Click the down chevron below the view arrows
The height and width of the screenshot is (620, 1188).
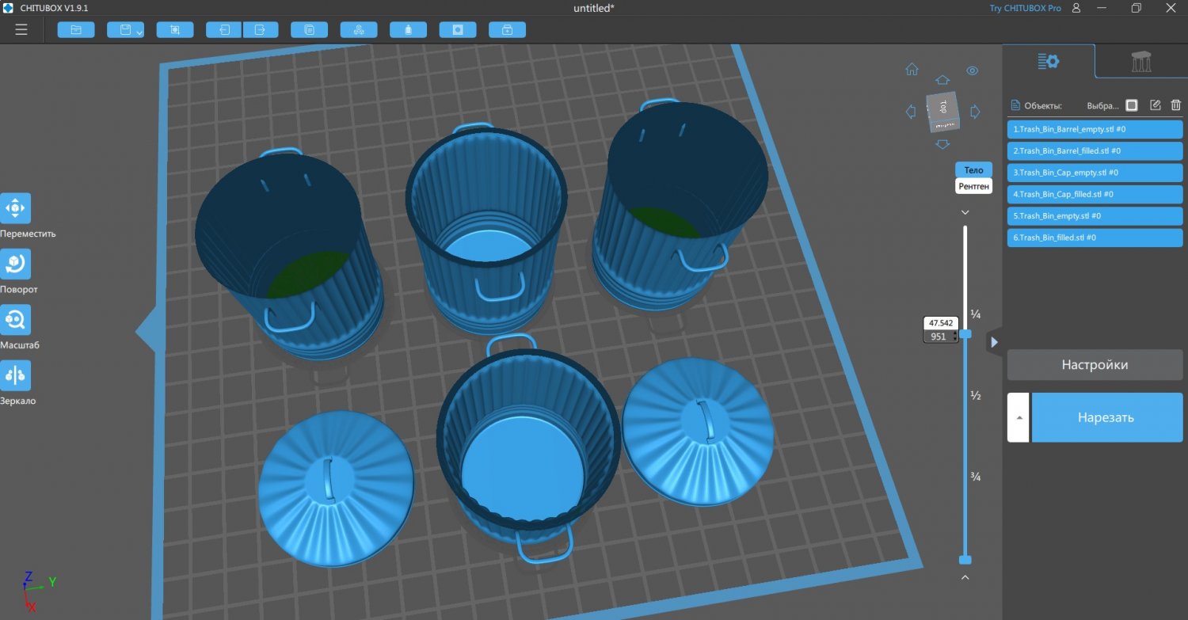coord(965,212)
